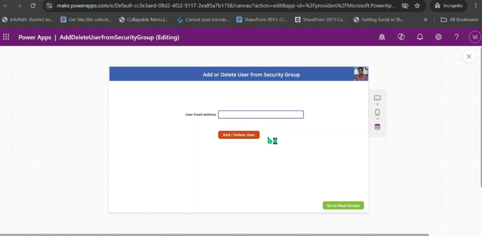This screenshot has height=236, width=482.
Task: Expand the hidden bookmarks overflow chevron
Action: pos(426,20)
